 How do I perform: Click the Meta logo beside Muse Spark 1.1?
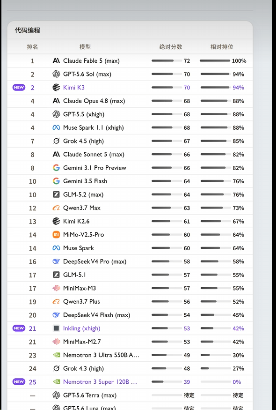coord(56,127)
